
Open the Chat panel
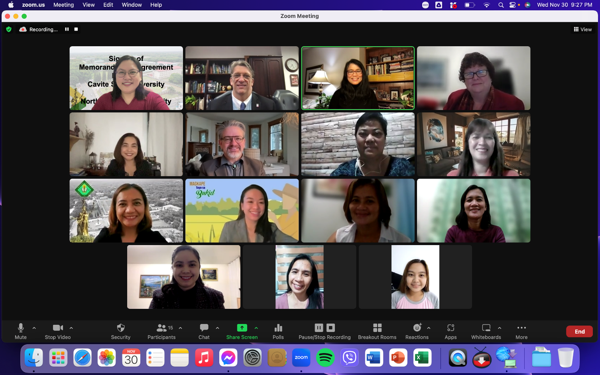pyautogui.click(x=204, y=331)
